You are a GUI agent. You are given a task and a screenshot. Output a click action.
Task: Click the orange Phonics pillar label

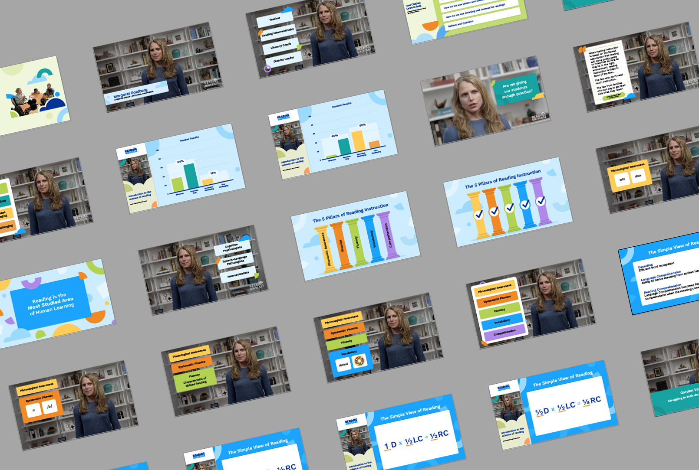(x=341, y=245)
